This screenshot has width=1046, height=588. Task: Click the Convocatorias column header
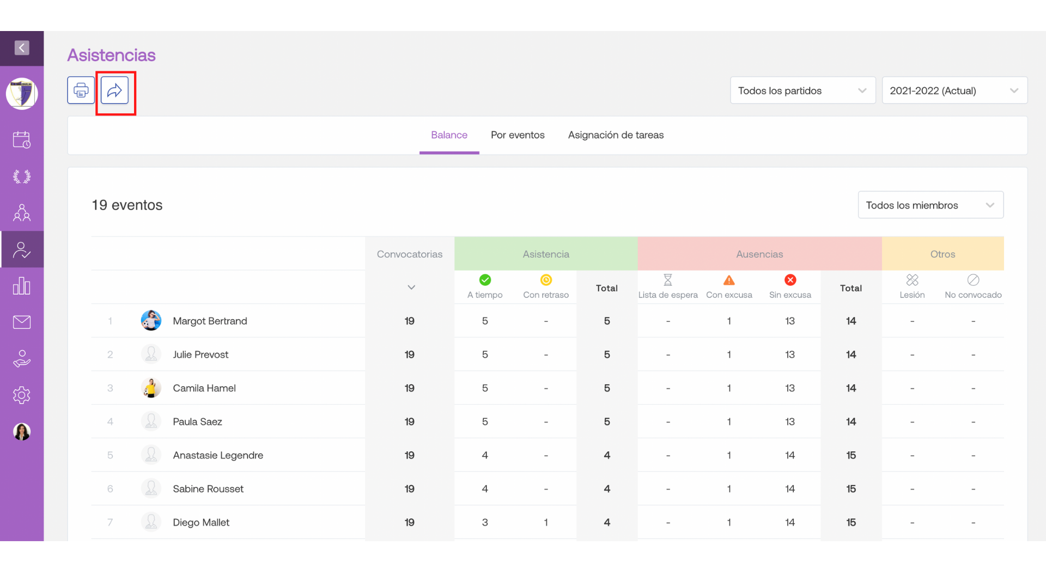click(x=410, y=254)
